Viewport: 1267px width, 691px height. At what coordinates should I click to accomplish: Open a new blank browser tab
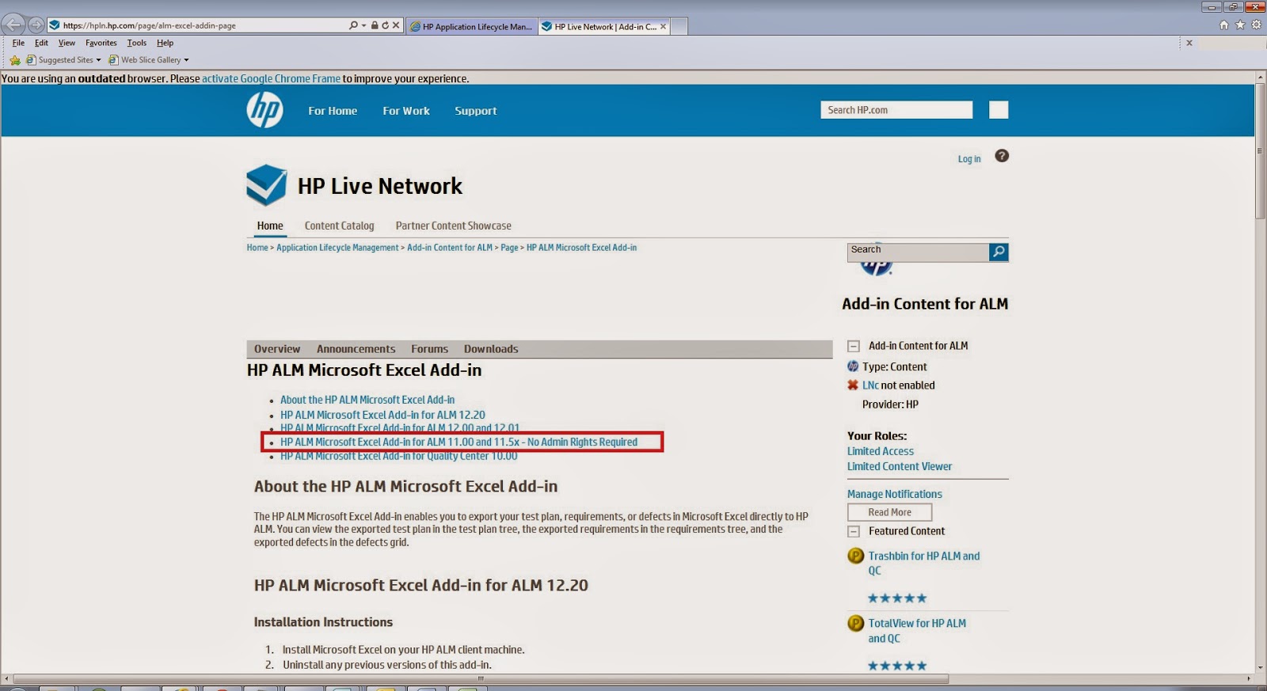[679, 26]
